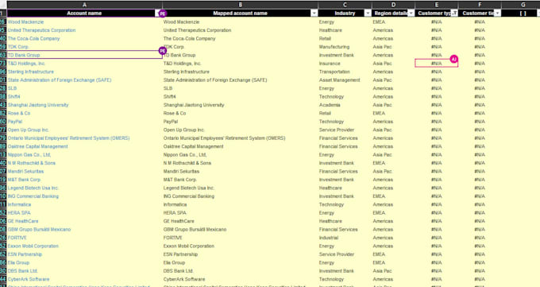Select the PayPal cell in Mapped account name column
Image resolution: width=540 pixels, height=287 pixels.
[x=240, y=122]
